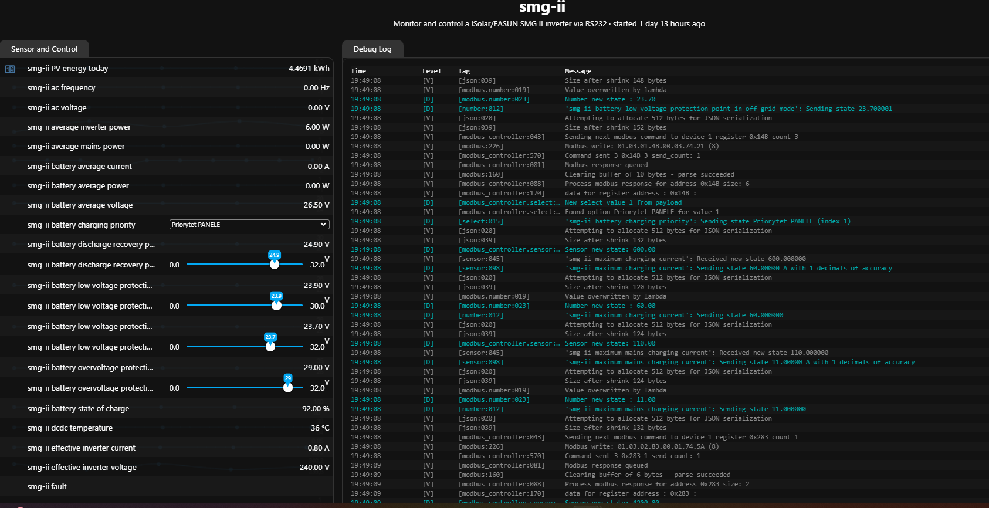Click the Time column header in Debug Log
989x508 pixels.
(x=358, y=71)
